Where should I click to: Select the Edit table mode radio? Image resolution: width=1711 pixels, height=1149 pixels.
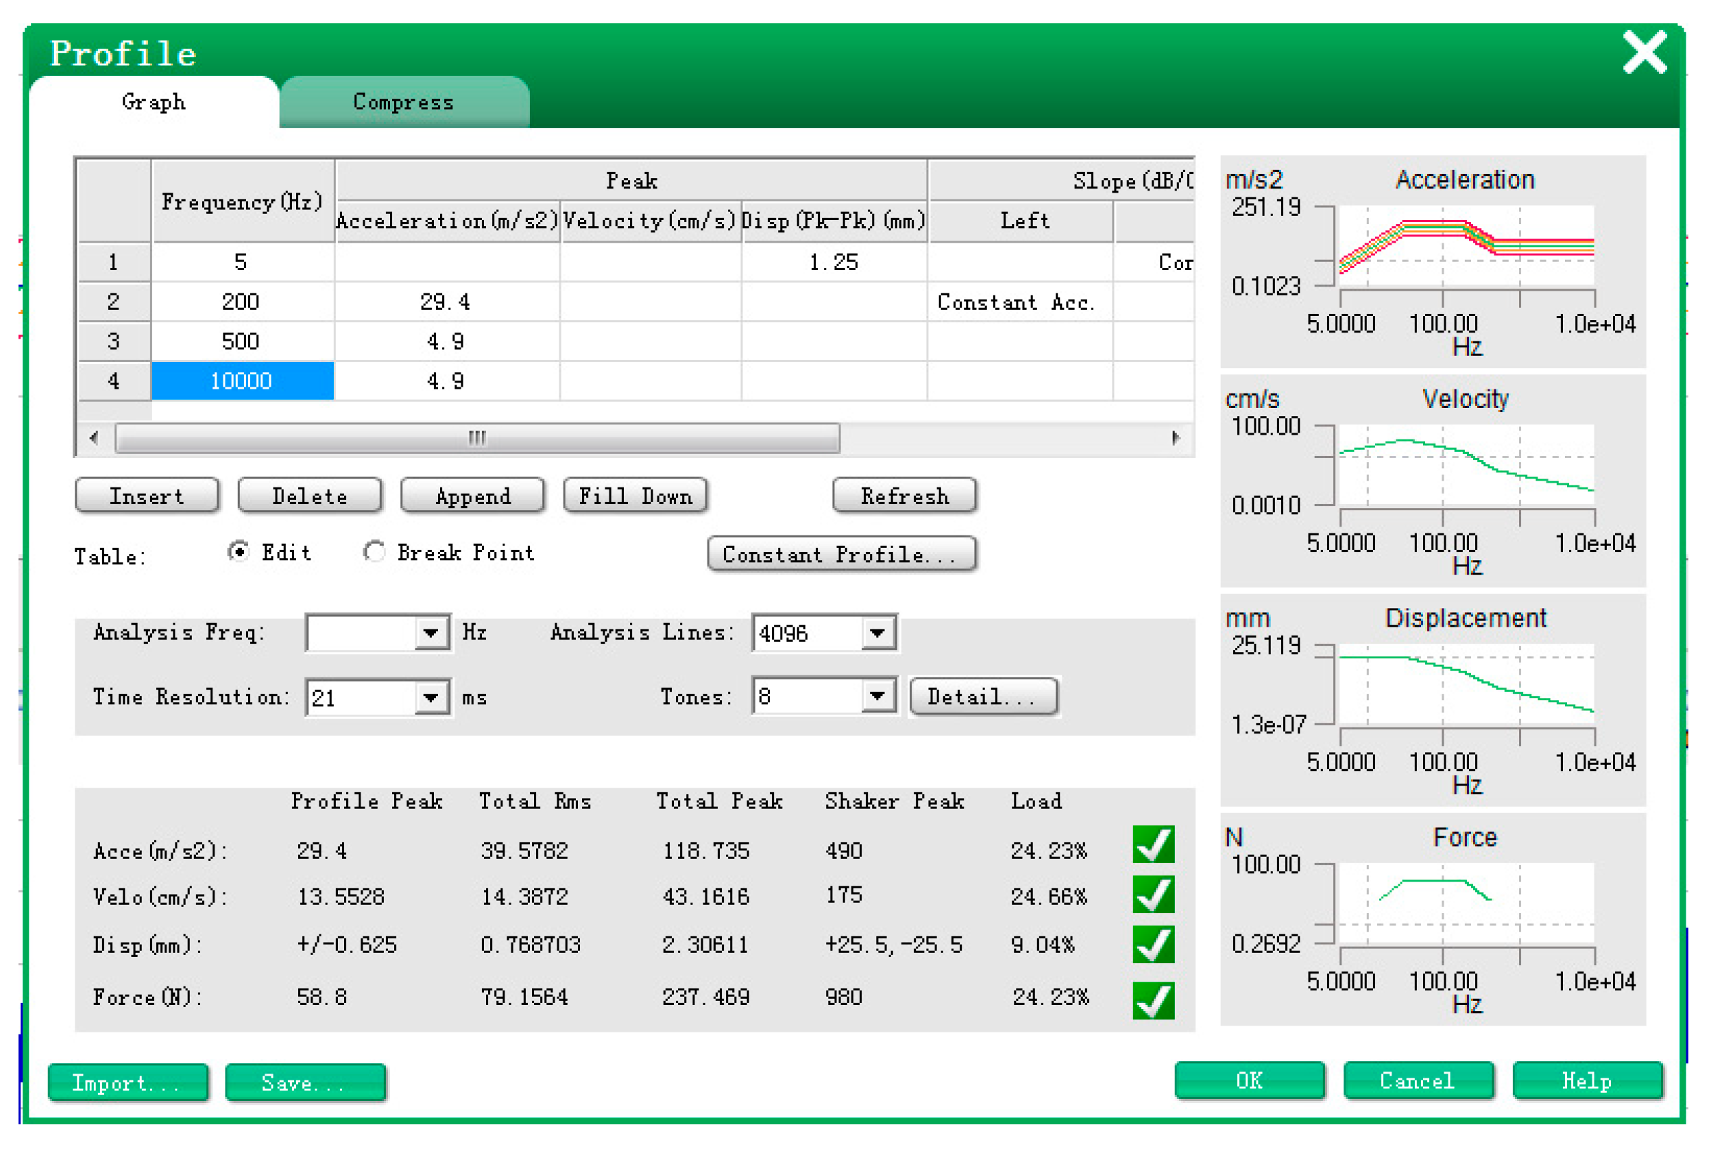pyautogui.click(x=238, y=551)
